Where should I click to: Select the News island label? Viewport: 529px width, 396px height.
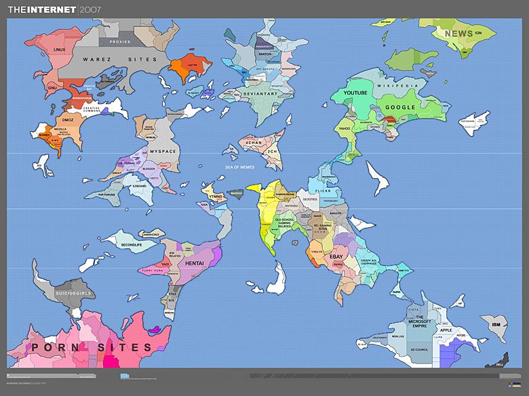coord(458,33)
